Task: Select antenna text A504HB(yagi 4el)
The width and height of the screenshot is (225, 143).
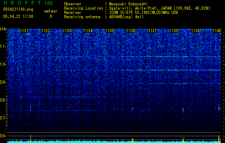Action: pos(126,17)
